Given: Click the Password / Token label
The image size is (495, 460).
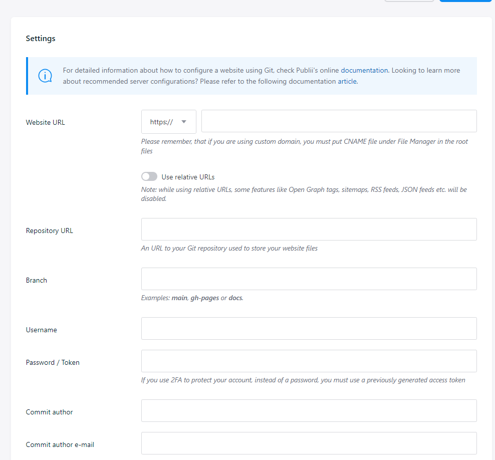Looking at the screenshot, I should [53, 363].
